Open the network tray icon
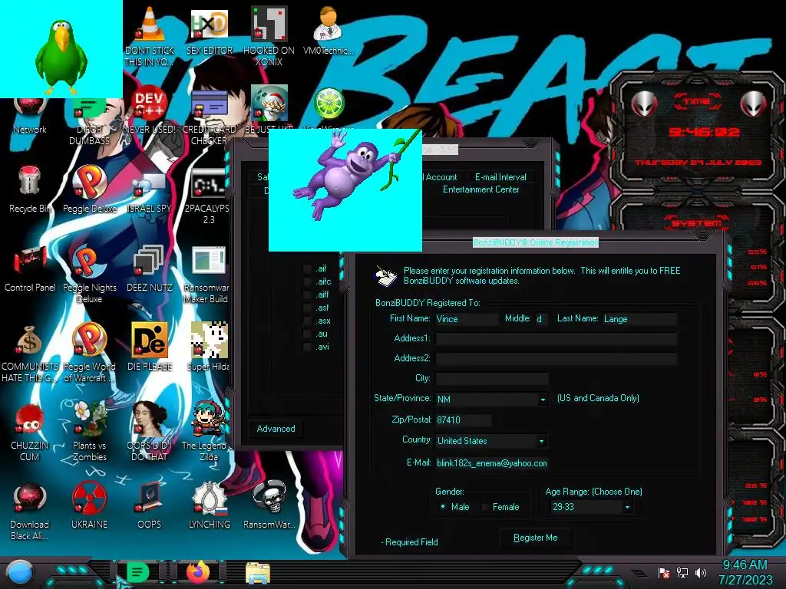This screenshot has width=786, height=589. (x=682, y=572)
